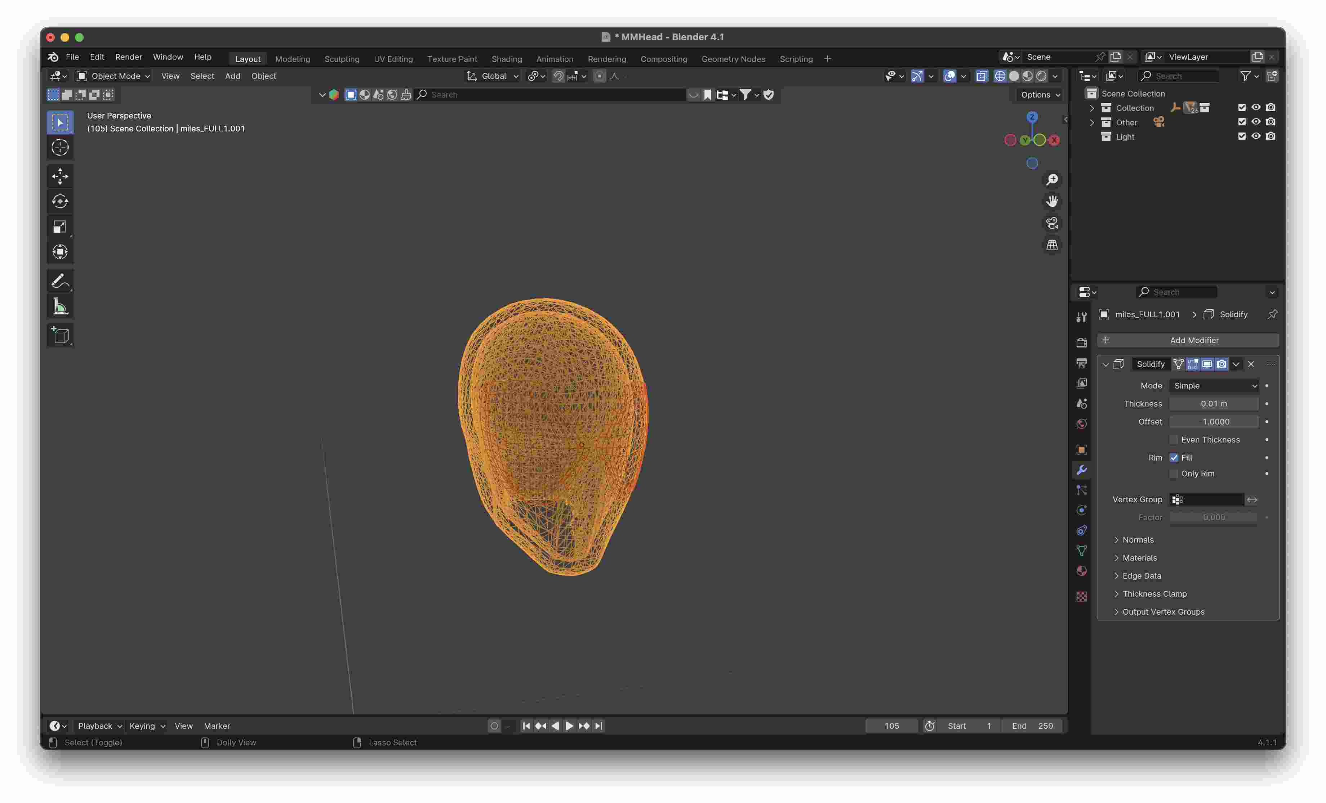The width and height of the screenshot is (1326, 803).
Task: Toggle the camera view icon
Action: [1052, 223]
